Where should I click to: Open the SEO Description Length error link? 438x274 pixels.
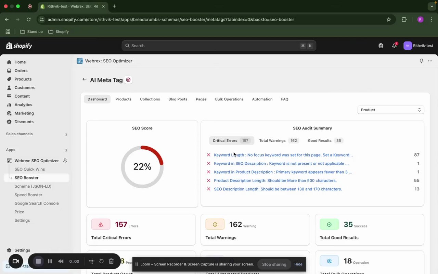tap(278, 189)
